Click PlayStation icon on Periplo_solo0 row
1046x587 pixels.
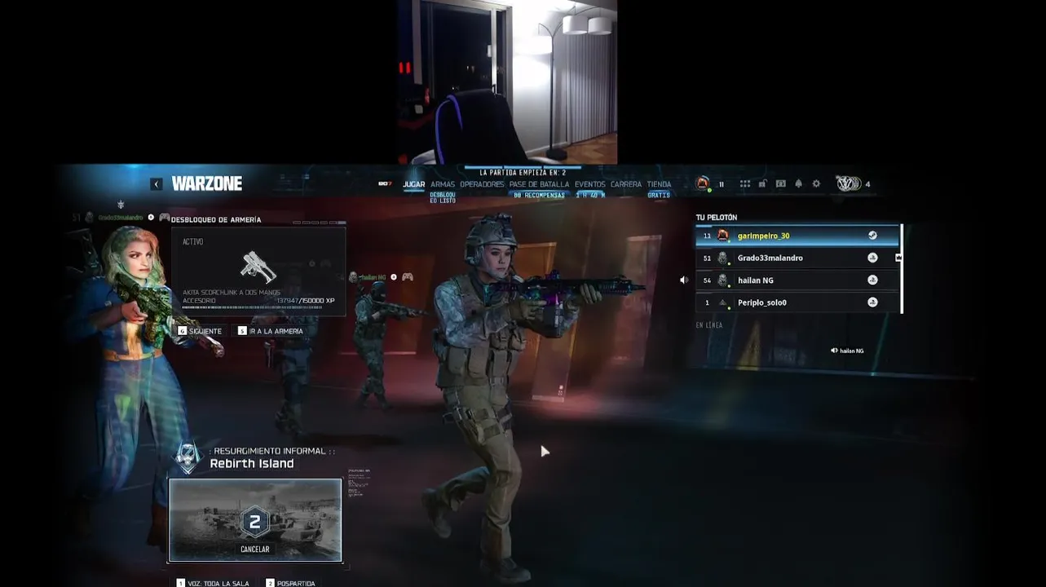pos(872,302)
